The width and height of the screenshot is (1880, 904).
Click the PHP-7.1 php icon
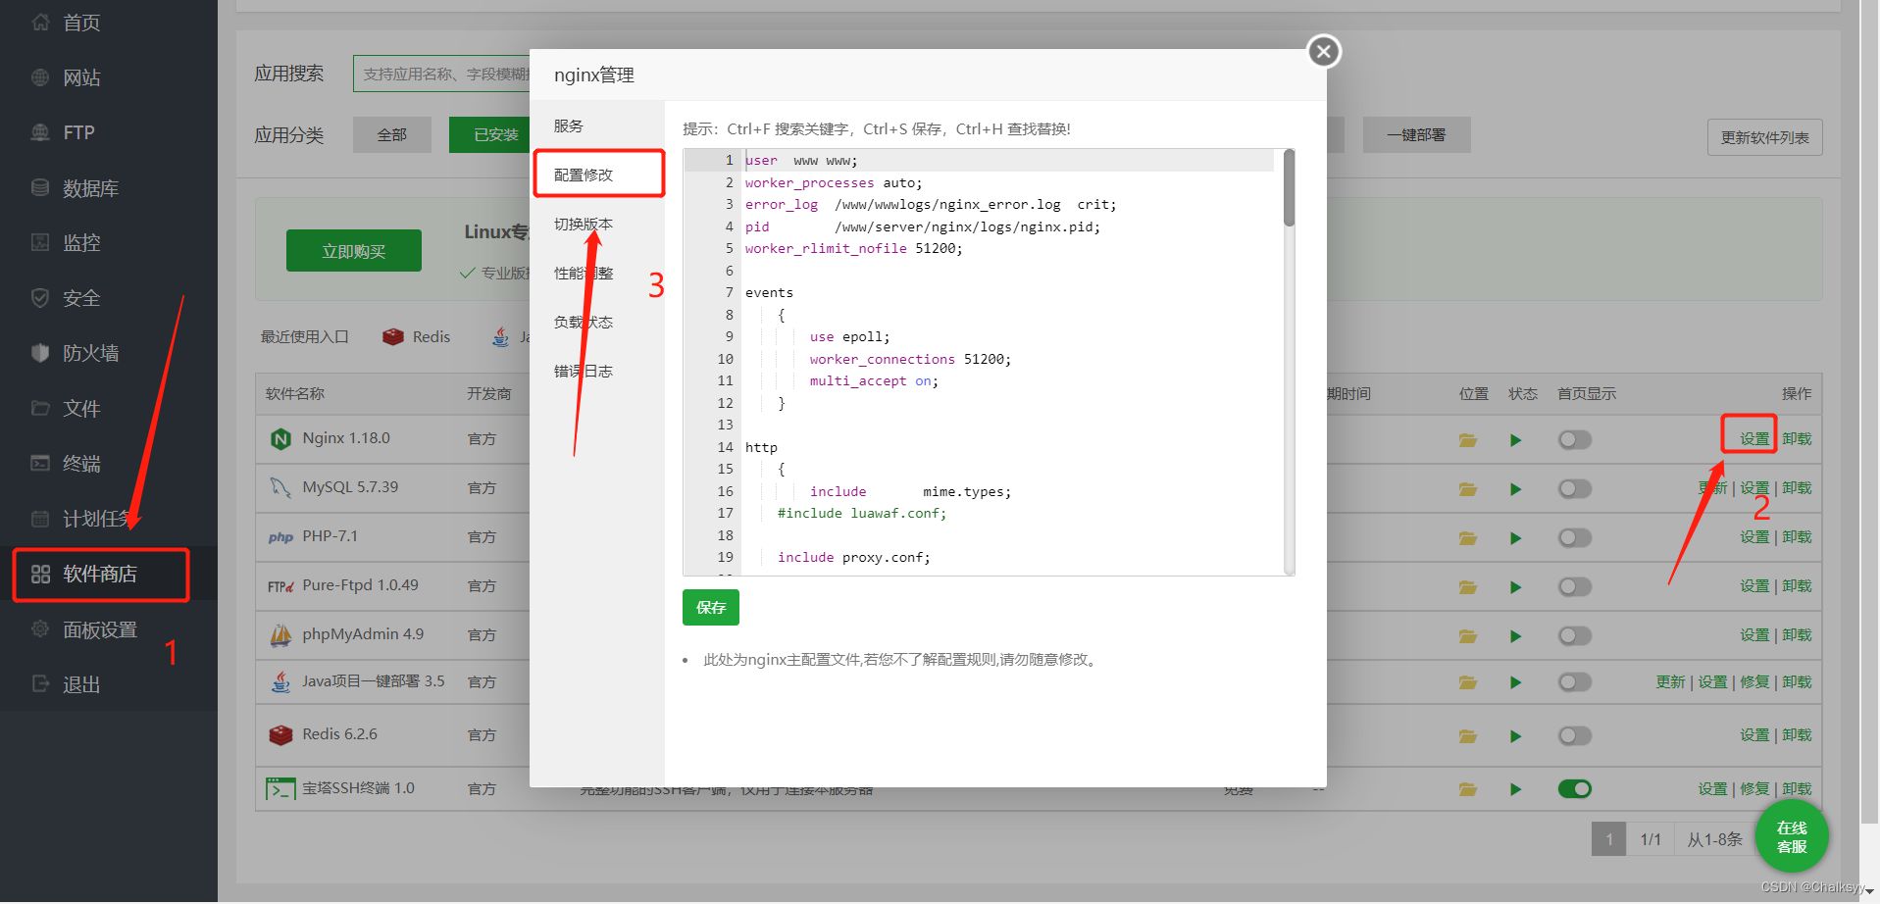(280, 537)
